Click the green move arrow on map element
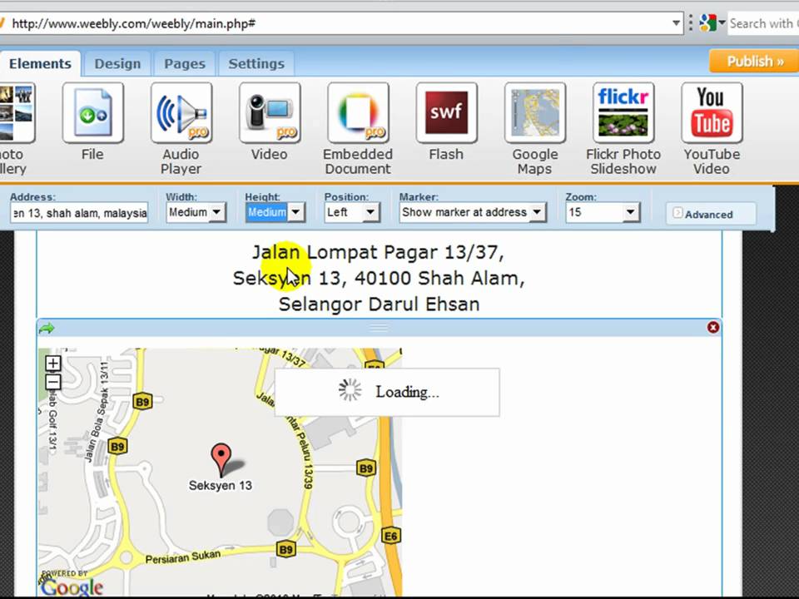799x599 pixels. (47, 328)
